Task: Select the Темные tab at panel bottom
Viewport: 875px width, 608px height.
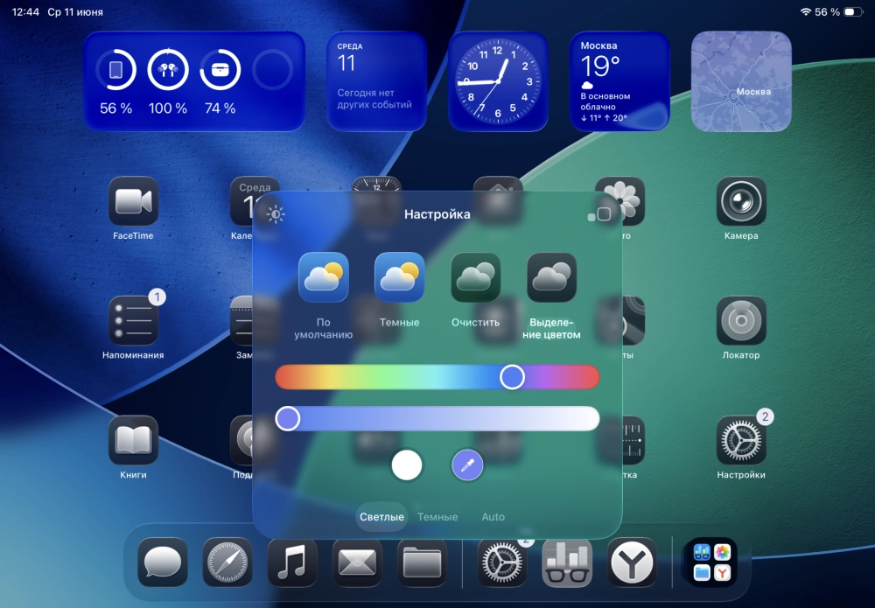Action: click(437, 517)
